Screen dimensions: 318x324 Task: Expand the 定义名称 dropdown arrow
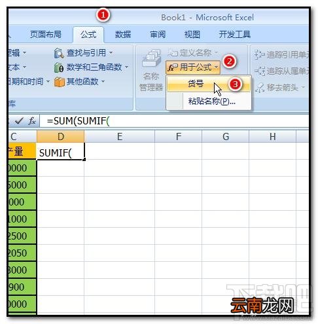216,52
